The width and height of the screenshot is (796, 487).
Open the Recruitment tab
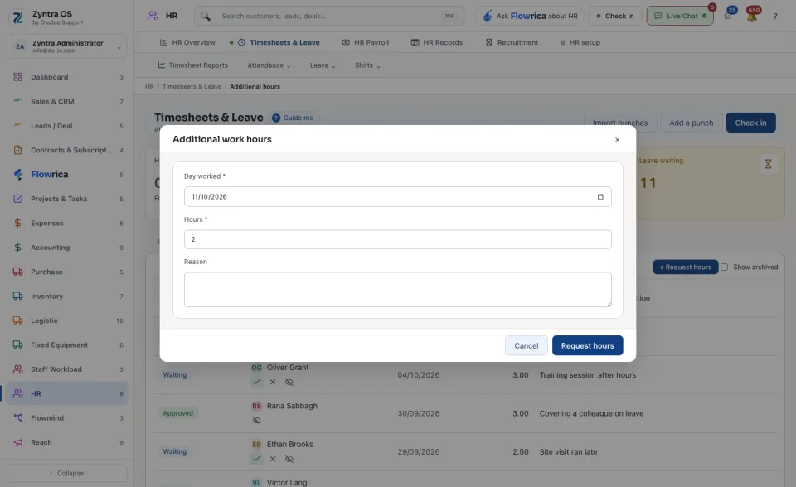[512, 42]
